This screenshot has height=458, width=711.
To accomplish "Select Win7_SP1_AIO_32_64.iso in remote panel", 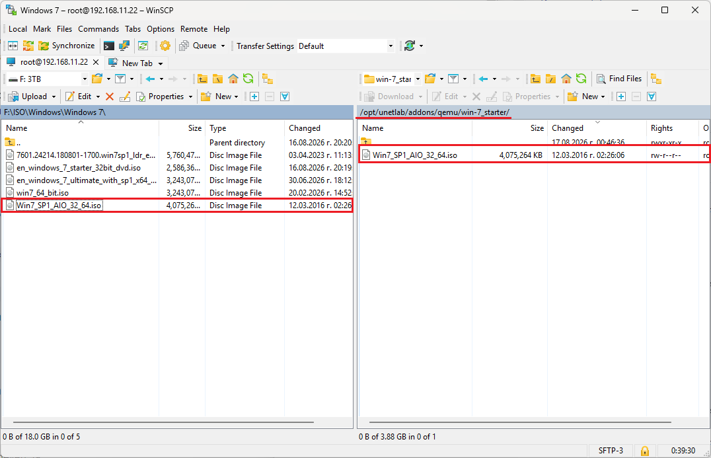I will point(415,155).
